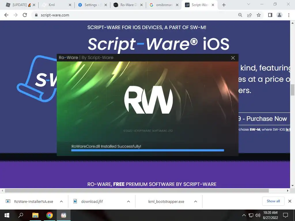This screenshot has width=295, height=221.
Task: Close the Krnl tab
Action: [x=70, y=5]
